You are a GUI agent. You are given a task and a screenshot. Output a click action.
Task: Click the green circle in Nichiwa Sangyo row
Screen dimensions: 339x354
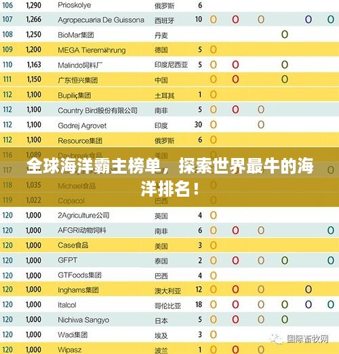[285, 319]
